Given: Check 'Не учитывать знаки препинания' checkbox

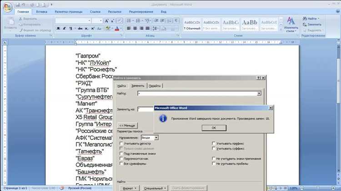Looking at the screenshot, I should (x=214, y=158).
